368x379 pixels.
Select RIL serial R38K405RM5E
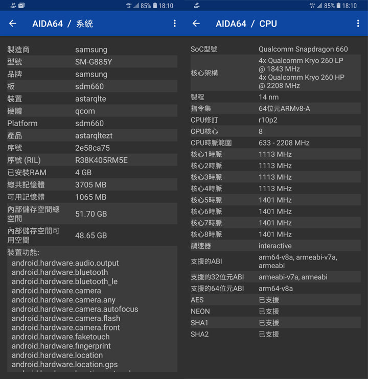(101, 160)
